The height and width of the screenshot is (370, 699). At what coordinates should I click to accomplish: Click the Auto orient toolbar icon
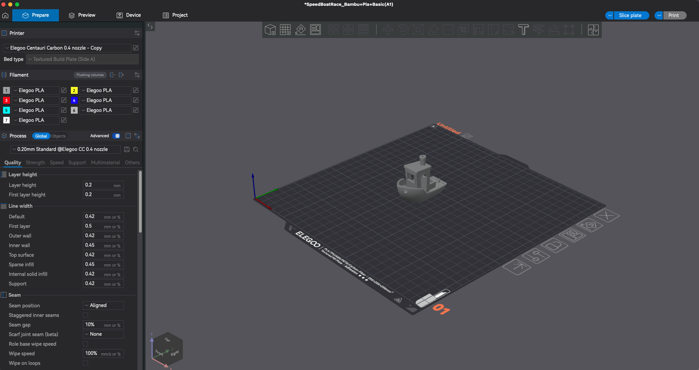300,30
